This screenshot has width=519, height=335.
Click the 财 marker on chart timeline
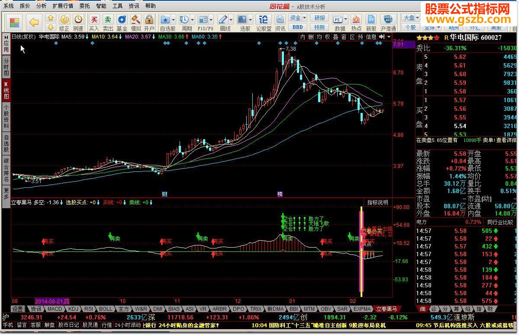coord(164,194)
